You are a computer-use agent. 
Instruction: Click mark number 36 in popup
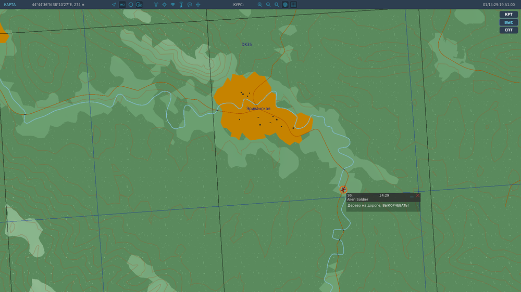350,195
